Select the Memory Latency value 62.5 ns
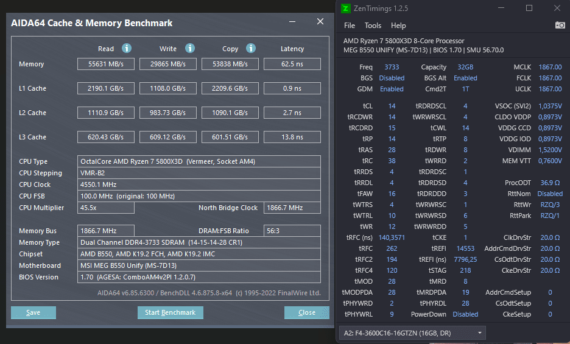 point(292,64)
